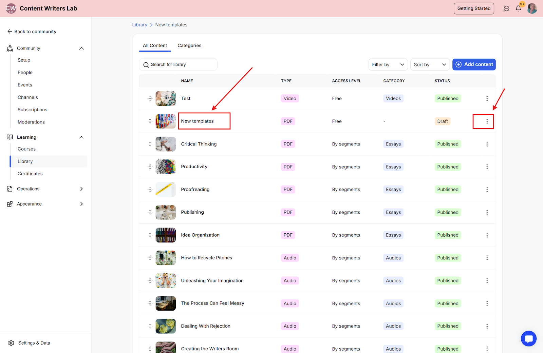
Task: Click the Add content button
Action: coord(474,64)
